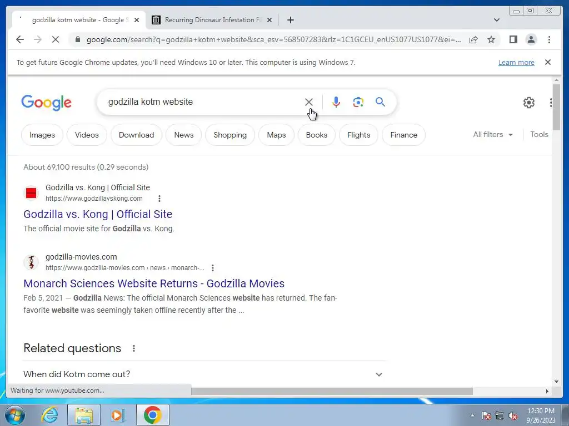Screen dimensions: 569x426
Task: Open more options for godzilla-movies.com result
Action: tap(213, 268)
